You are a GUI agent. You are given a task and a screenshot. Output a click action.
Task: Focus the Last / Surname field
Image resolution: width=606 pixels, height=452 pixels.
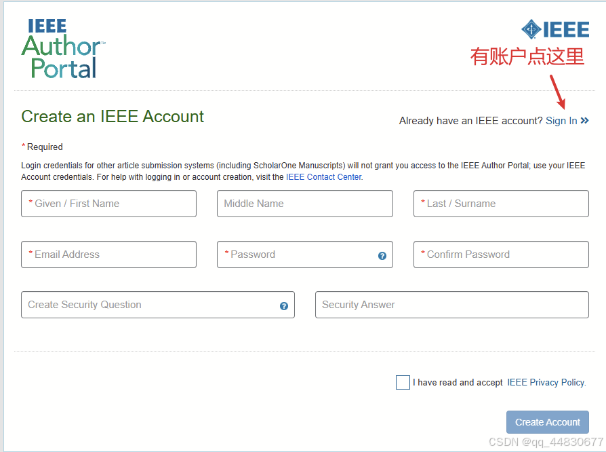[501, 204]
